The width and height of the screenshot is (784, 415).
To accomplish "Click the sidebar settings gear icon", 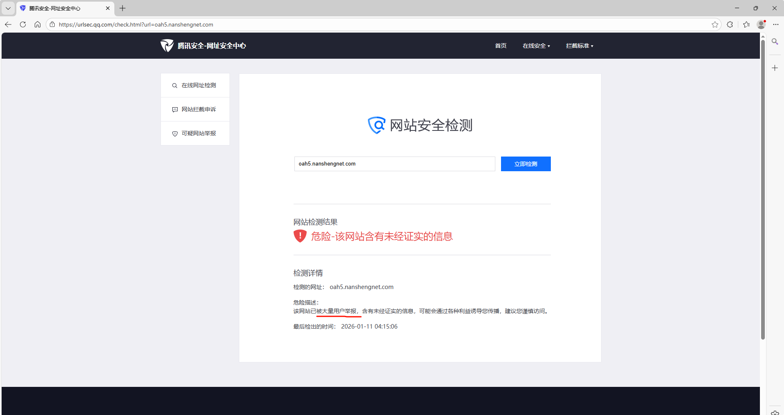I will (x=775, y=413).
